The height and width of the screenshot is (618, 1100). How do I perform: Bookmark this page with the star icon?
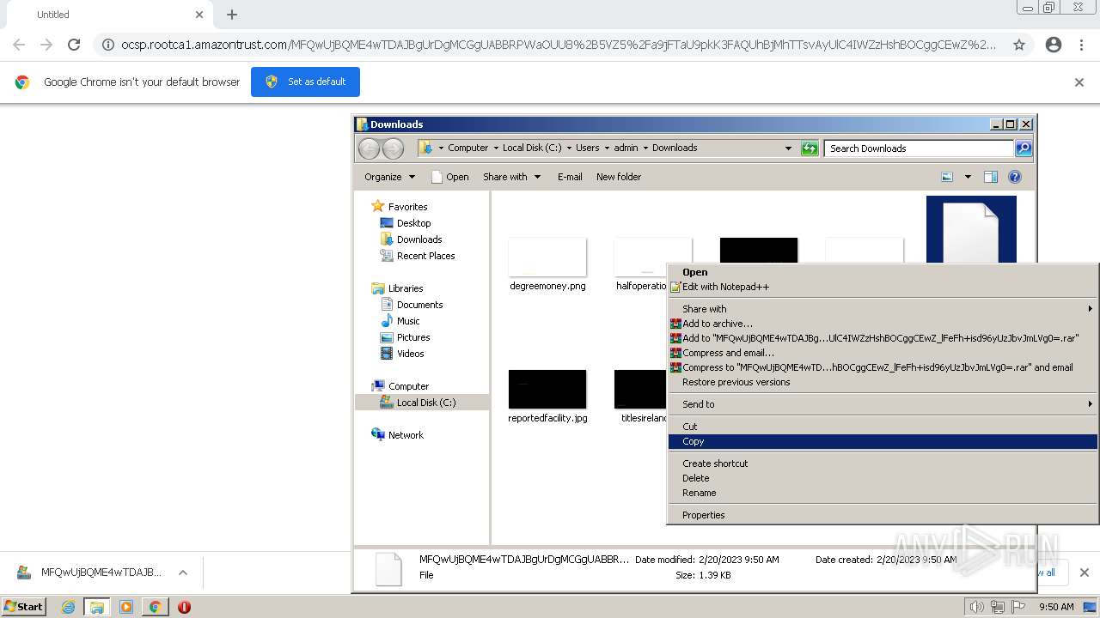point(1019,45)
